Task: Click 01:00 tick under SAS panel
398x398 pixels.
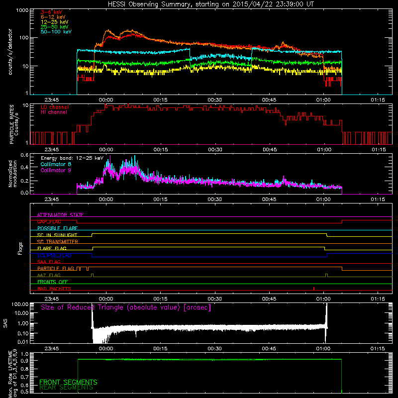Action: pos(323,349)
